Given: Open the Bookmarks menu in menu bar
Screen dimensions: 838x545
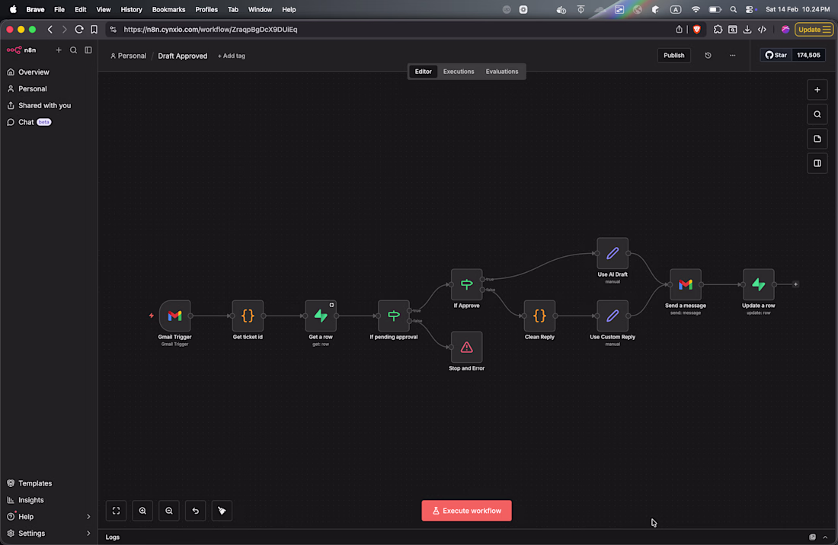Looking at the screenshot, I should 168,10.
